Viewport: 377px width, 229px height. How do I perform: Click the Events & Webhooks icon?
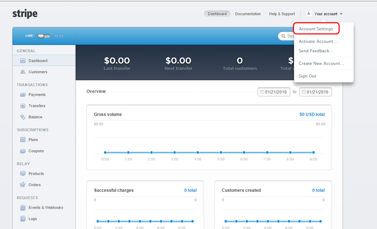click(23, 207)
